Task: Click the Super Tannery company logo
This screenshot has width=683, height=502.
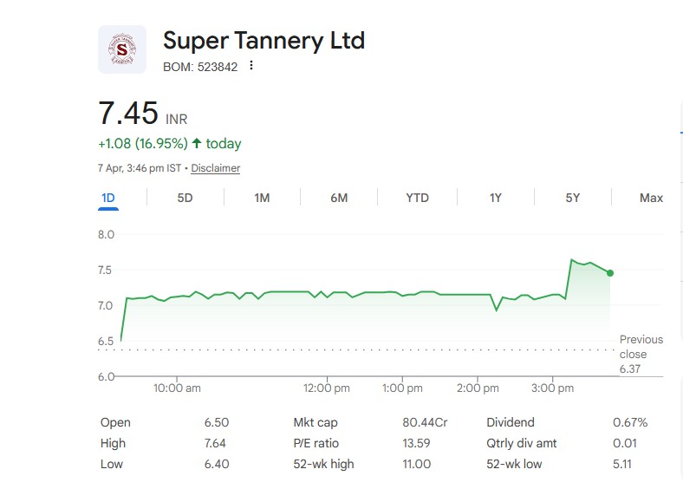Action: (x=122, y=49)
